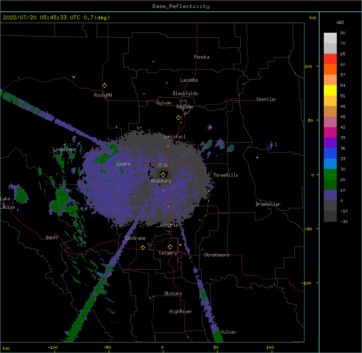This screenshot has height=353, width=362.
Task: Click the asterisk marker above the Limestone label
Action: (65, 145)
